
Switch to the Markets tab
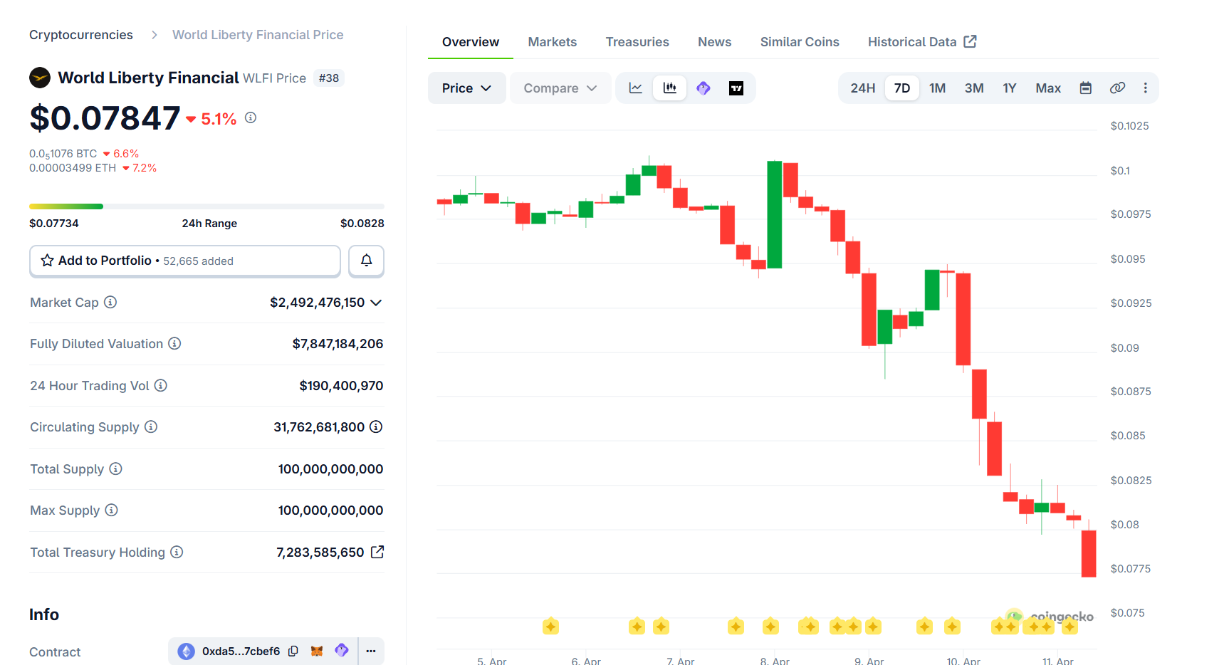552,42
